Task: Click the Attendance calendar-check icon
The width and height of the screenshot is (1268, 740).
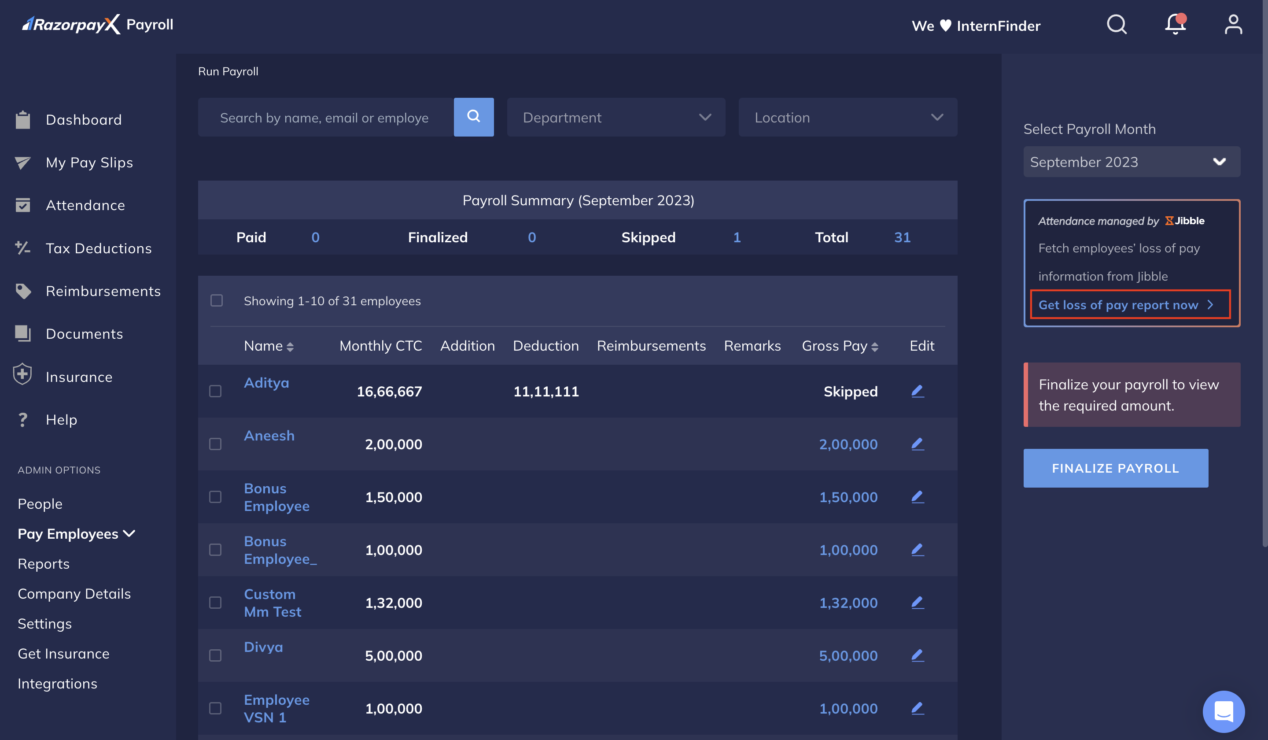Action: tap(22, 205)
